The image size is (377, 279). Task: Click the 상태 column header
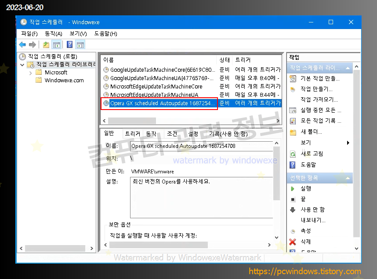225,60
